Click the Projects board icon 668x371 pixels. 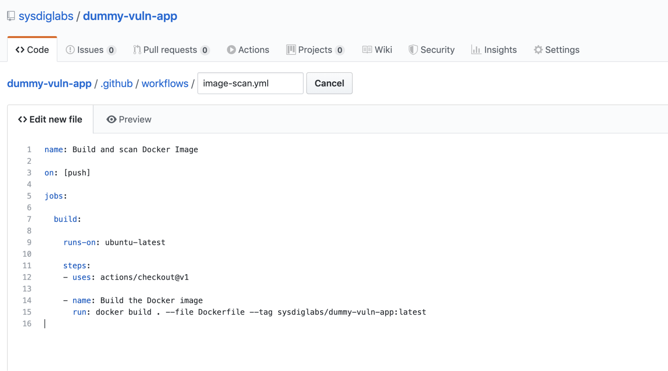pyautogui.click(x=291, y=50)
